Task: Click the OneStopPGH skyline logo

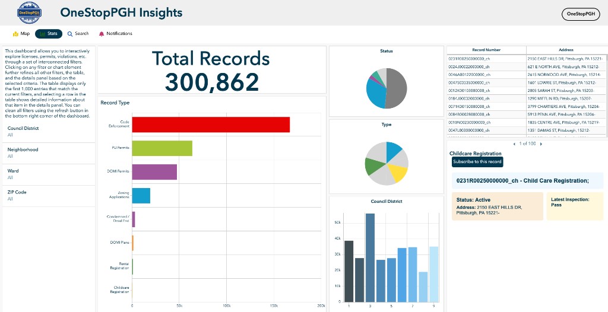Action: (x=29, y=13)
